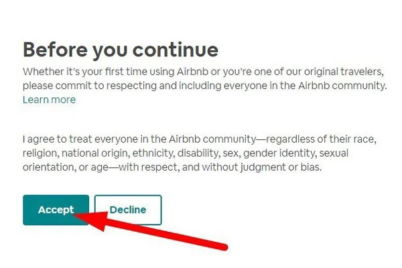The height and width of the screenshot is (268, 402).
Task: Select Decline next to the Accept button
Action: [128, 210]
